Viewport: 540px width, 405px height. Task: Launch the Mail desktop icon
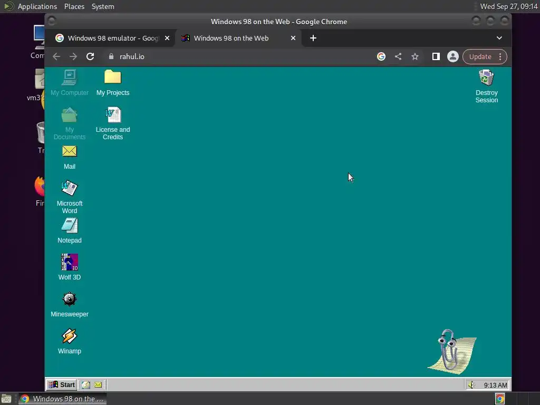pos(69,157)
